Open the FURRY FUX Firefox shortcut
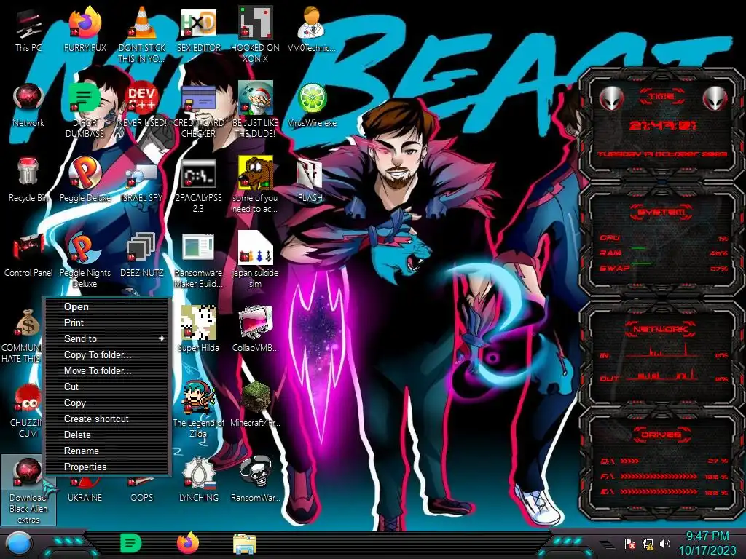 [x=85, y=30]
